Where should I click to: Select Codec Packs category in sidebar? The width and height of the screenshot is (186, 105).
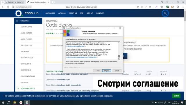(26, 70)
